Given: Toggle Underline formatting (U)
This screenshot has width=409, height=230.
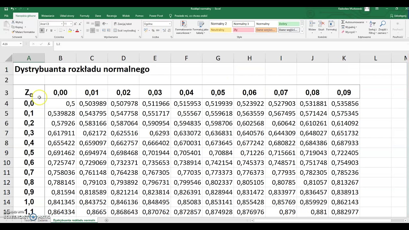Looking at the screenshot, I should click(x=51, y=30).
